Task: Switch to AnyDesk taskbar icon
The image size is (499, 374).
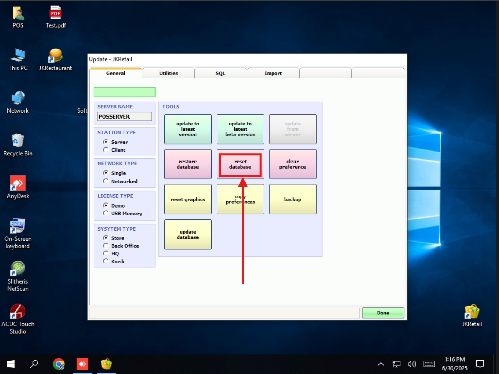Action: point(82,364)
